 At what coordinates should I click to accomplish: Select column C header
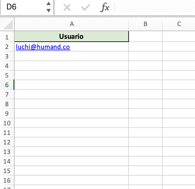point(179,24)
